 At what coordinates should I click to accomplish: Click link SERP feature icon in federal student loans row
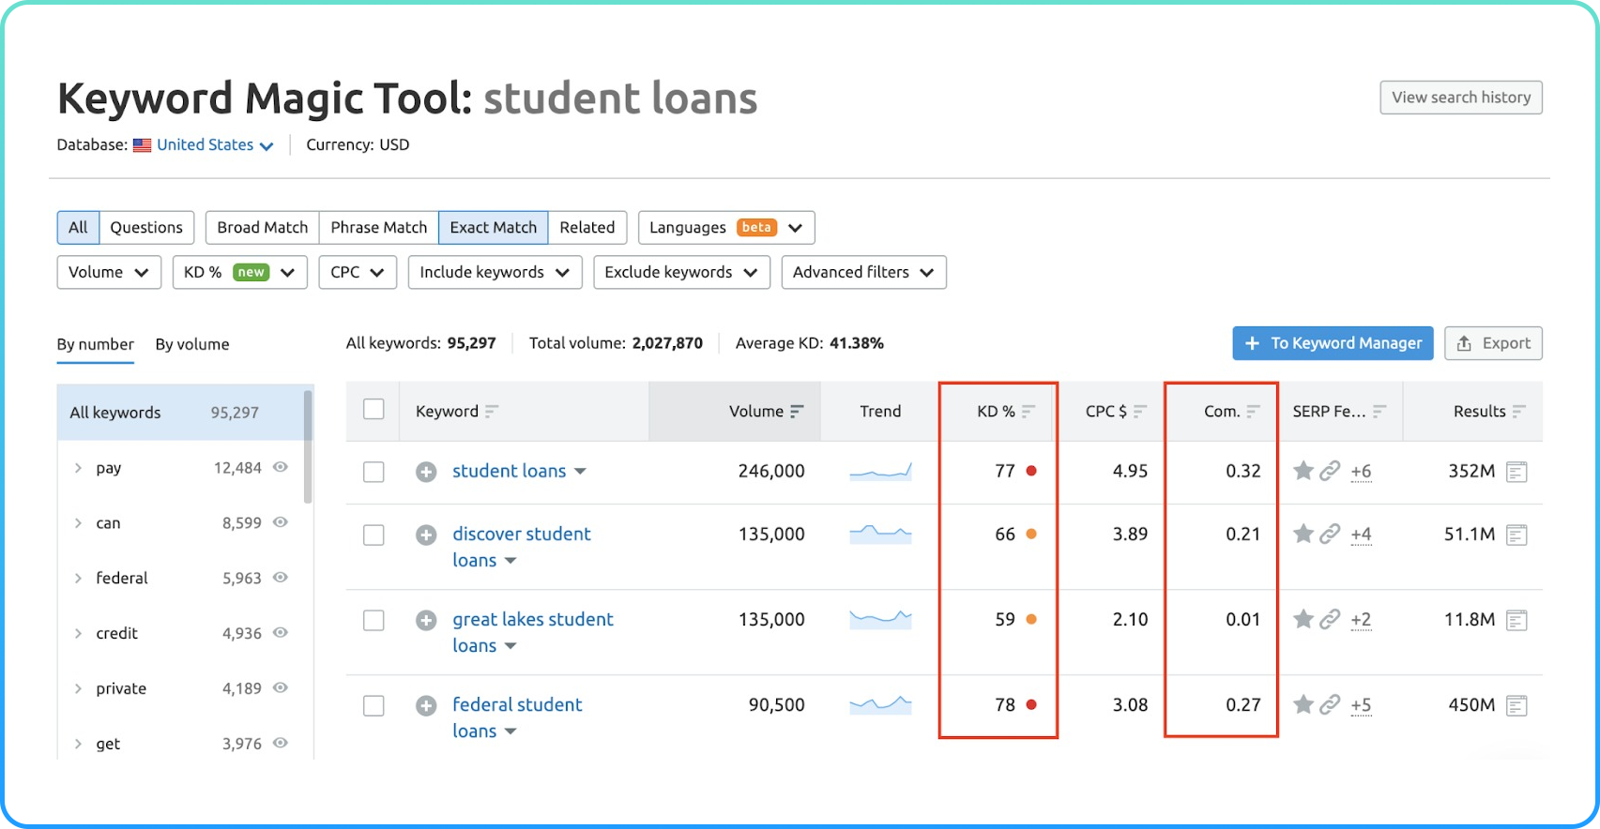click(1330, 704)
